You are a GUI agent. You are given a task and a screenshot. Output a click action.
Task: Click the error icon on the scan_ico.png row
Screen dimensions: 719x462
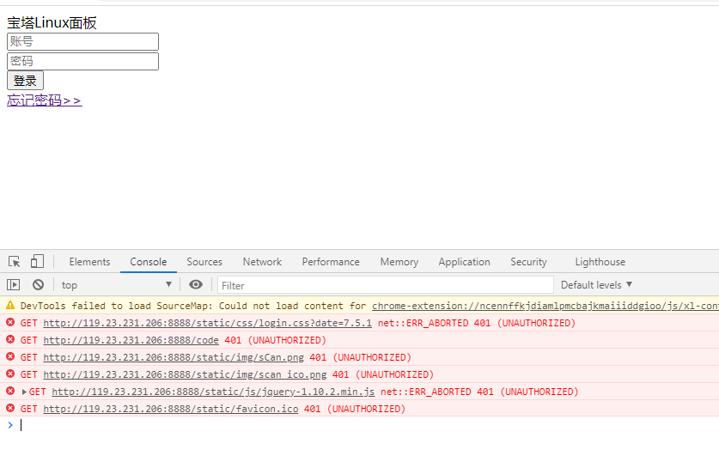pos(10,374)
